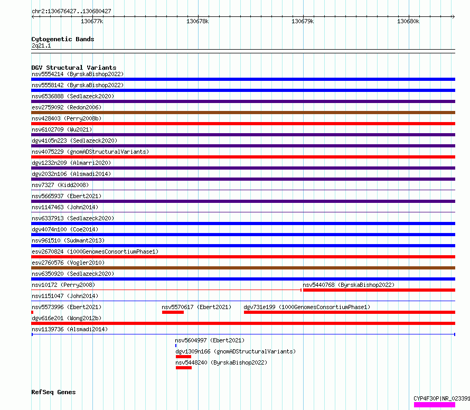Image resolution: width=470 pixels, height=410 pixels.
Task: Click nsv1147463 (John2014) label
Action: coord(65,207)
